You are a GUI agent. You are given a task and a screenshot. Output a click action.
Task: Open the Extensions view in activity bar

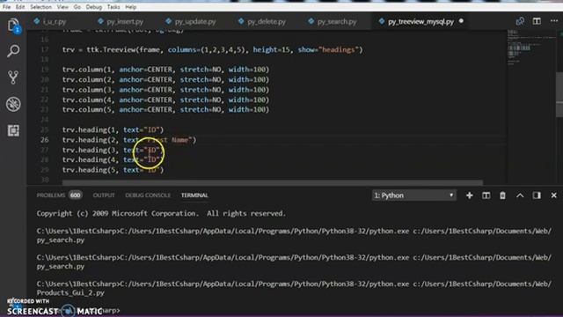[13, 130]
